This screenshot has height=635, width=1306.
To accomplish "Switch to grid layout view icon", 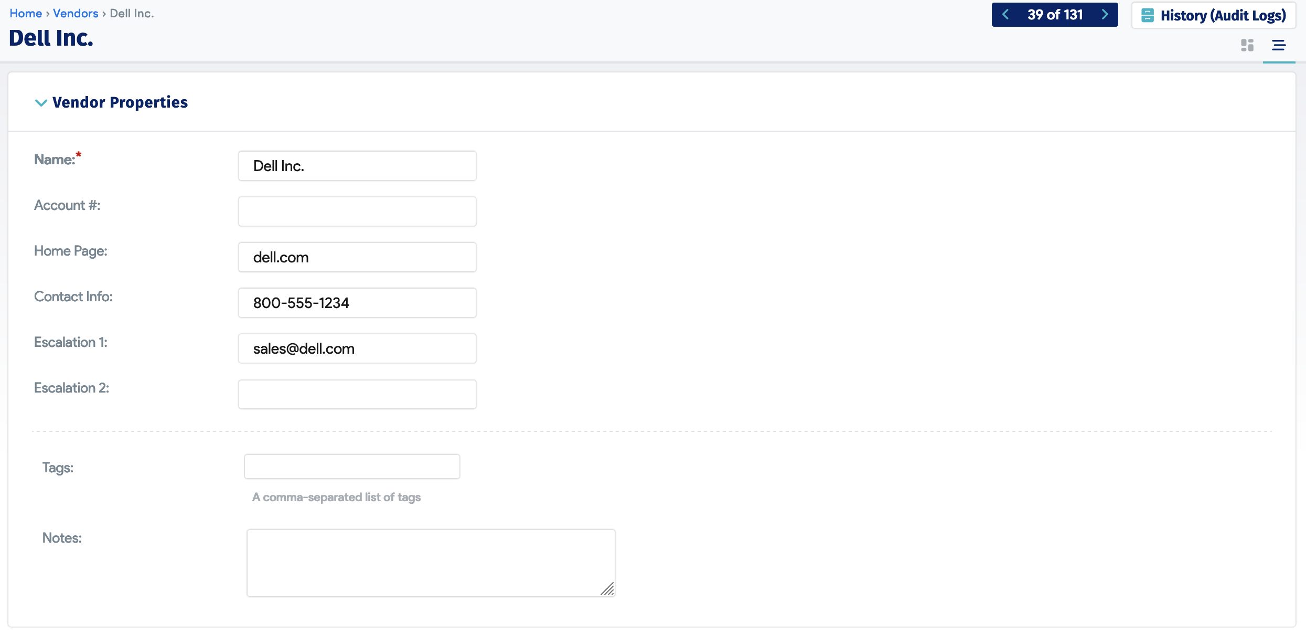I will [1247, 45].
